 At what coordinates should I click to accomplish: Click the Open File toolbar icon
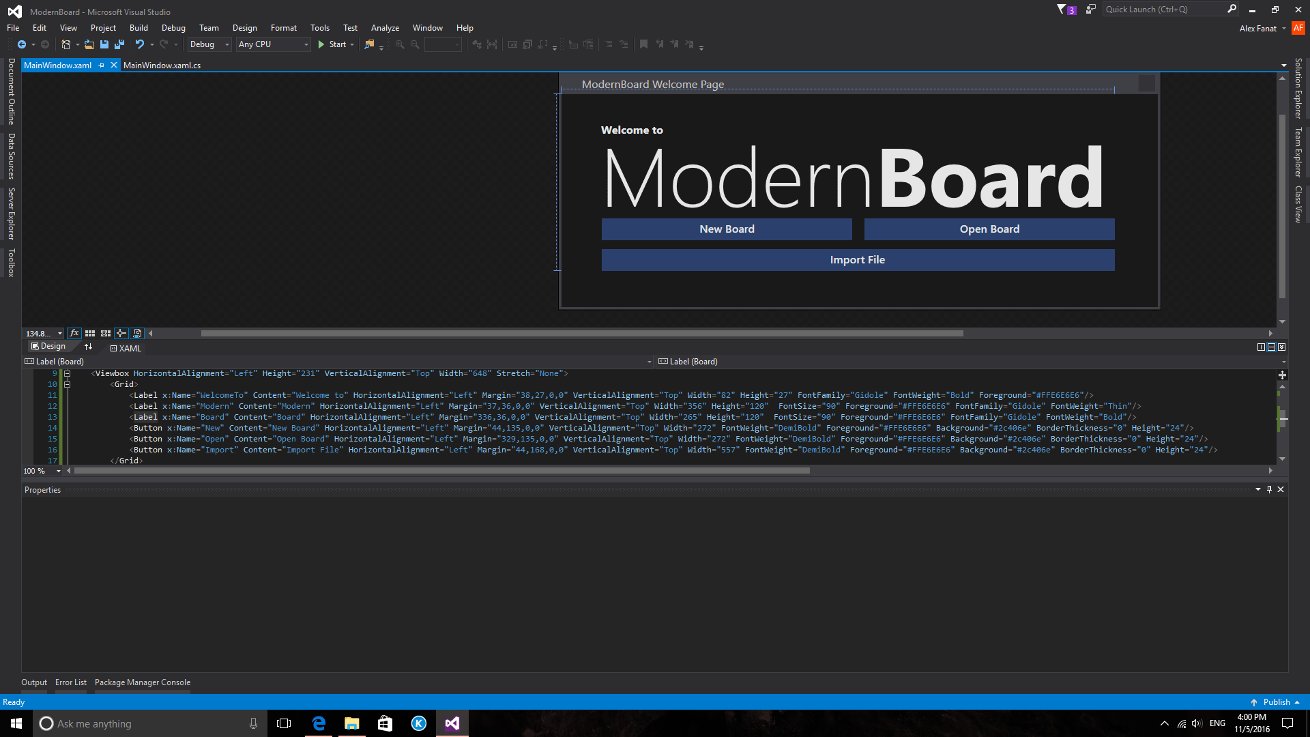tap(89, 44)
